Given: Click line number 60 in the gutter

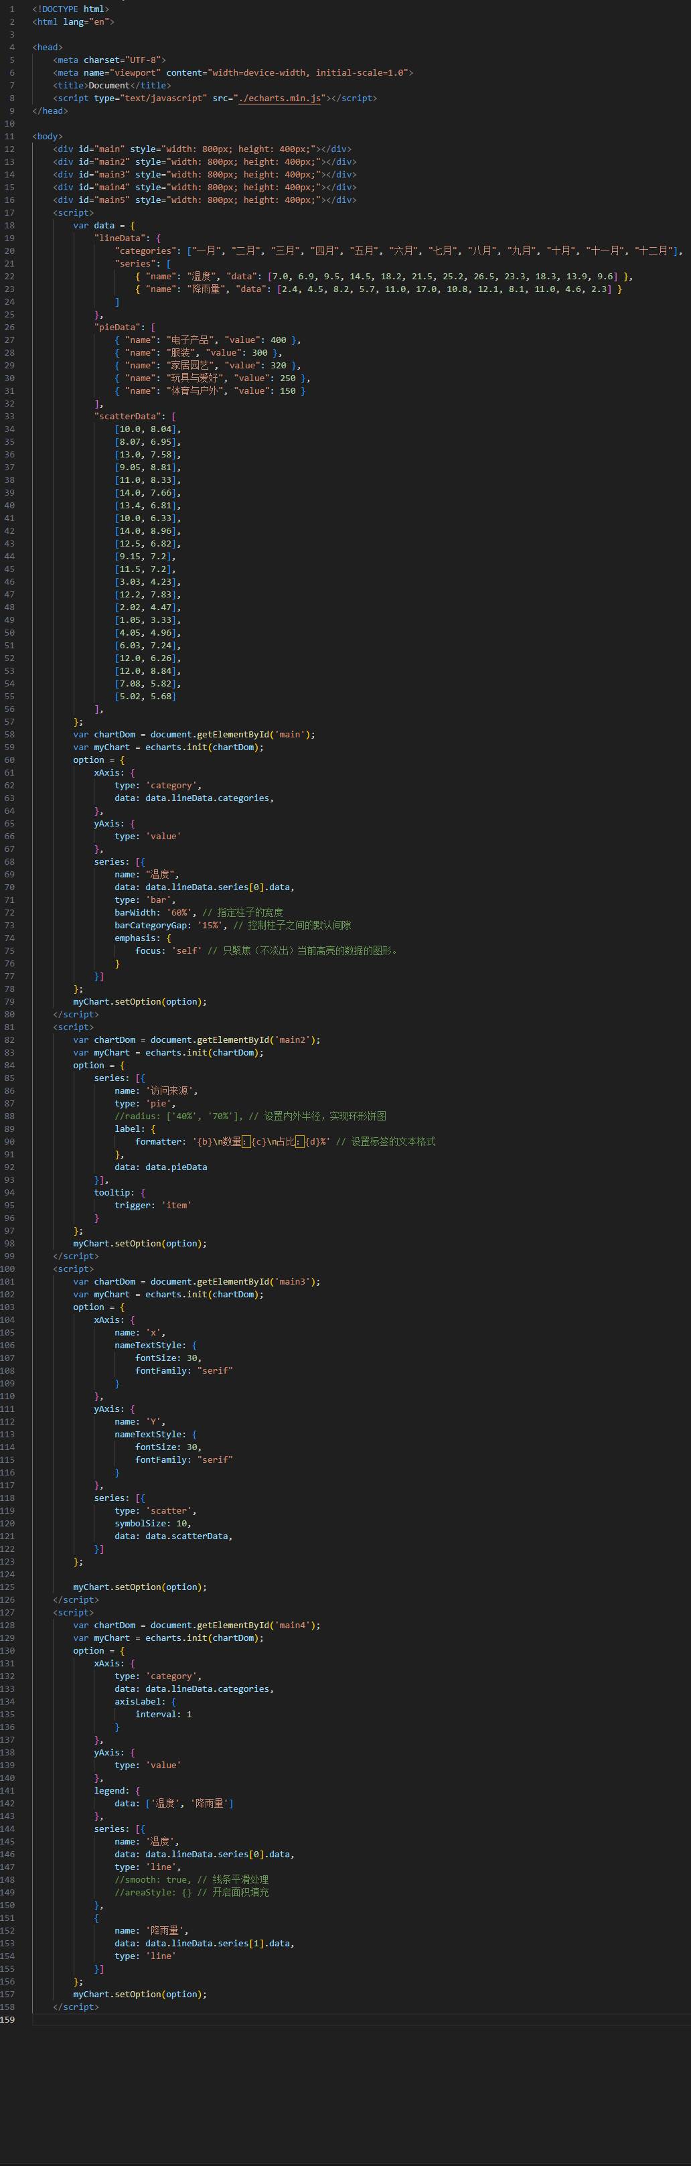Looking at the screenshot, I should pos(9,760).
